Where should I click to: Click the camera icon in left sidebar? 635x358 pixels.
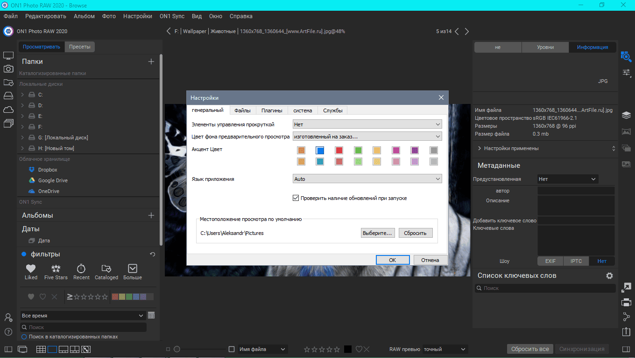coord(8,69)
